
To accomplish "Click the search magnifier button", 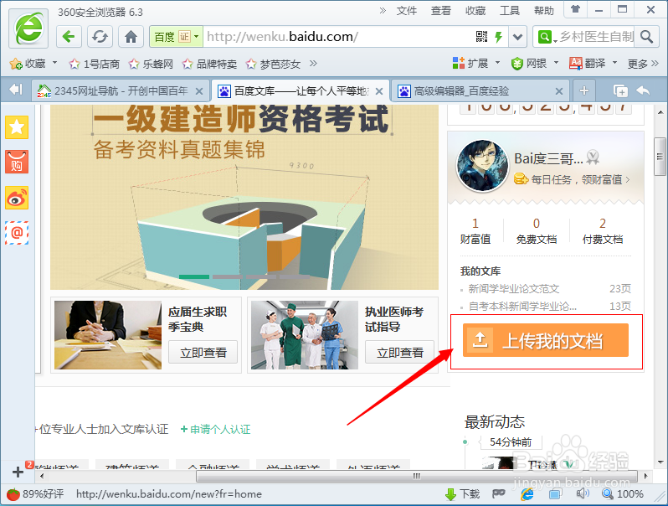I will point(647,37).
